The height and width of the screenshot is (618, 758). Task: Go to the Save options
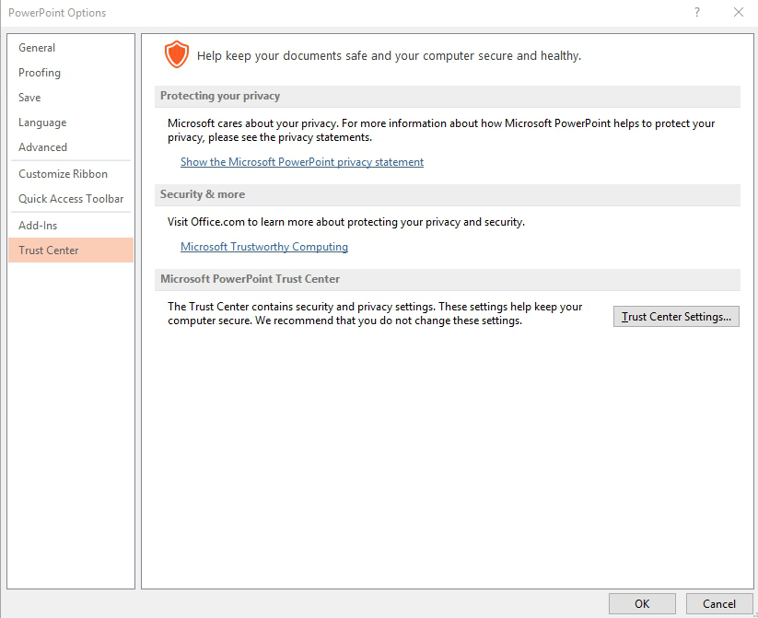(x=71, y=98)
